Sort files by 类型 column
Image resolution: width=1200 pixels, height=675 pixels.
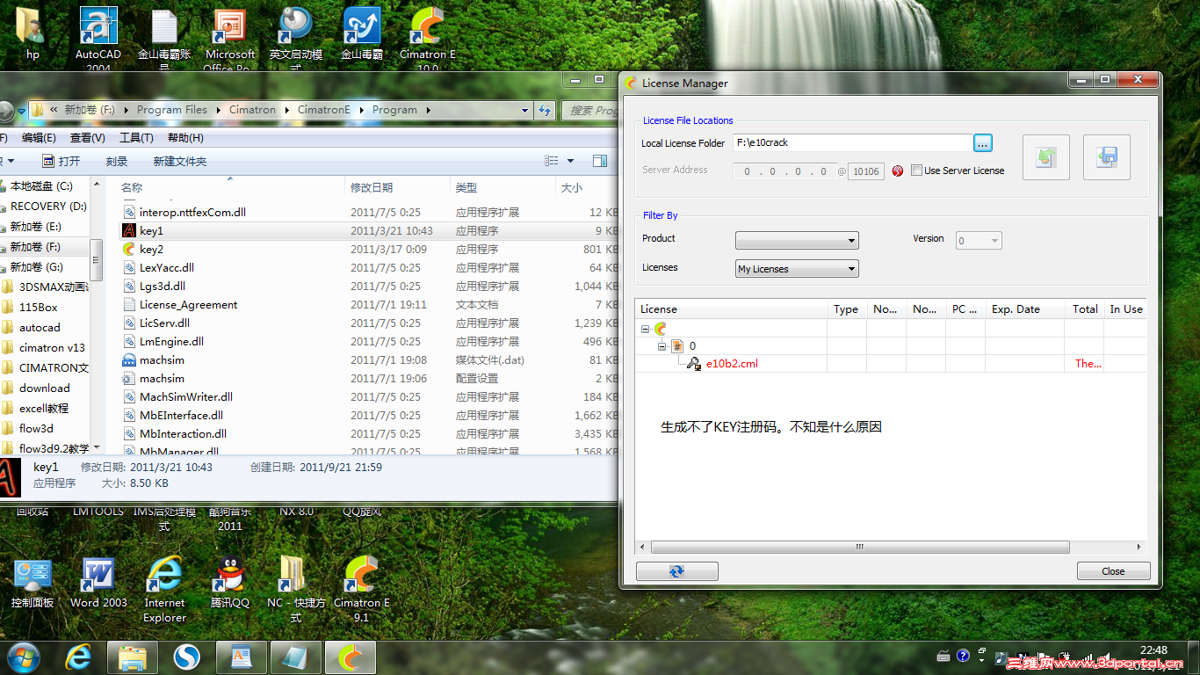[503, 187]
